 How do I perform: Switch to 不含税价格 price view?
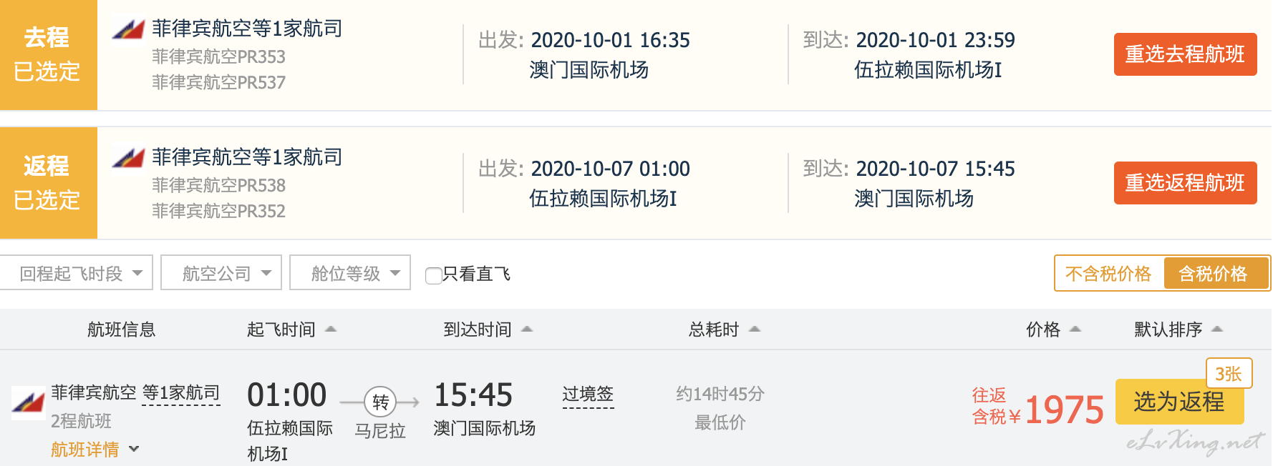1108,274
